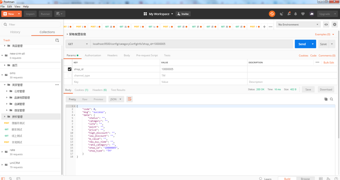Click the copy response to clipboard icon
The width and height of the screenshot is (340, 180).
click(326, 99)
